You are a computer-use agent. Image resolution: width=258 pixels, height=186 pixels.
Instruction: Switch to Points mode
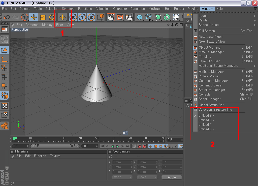5,68
